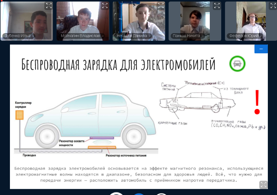
Task: Expand Панков Никита's video to fullscreen
Action: coord(217,6)
